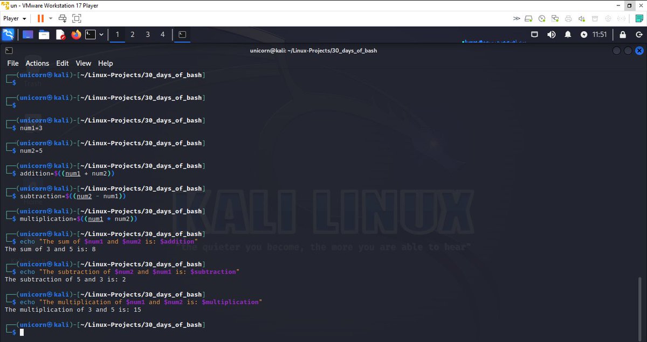Open the terminal View menu
This screenshot has width=647, height=342.
click(84, 63)
